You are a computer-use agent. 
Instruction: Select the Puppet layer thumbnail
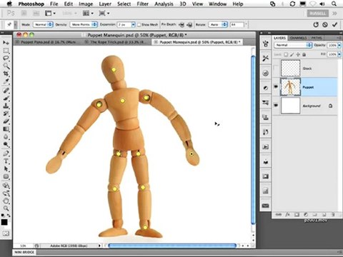click(290, 87)
